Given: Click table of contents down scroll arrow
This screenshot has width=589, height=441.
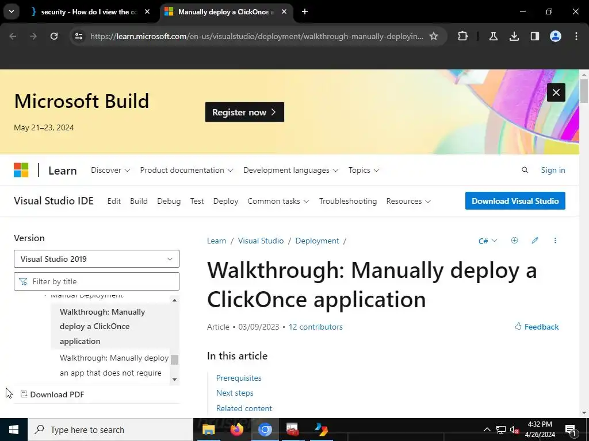Looking at the screenshot, I should (x=174, y=379).
